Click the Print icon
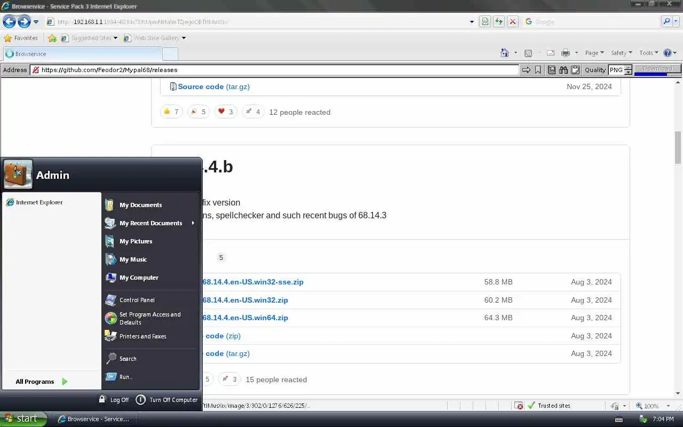Viewport: 683px width, 427px height. tap(566, 53)
